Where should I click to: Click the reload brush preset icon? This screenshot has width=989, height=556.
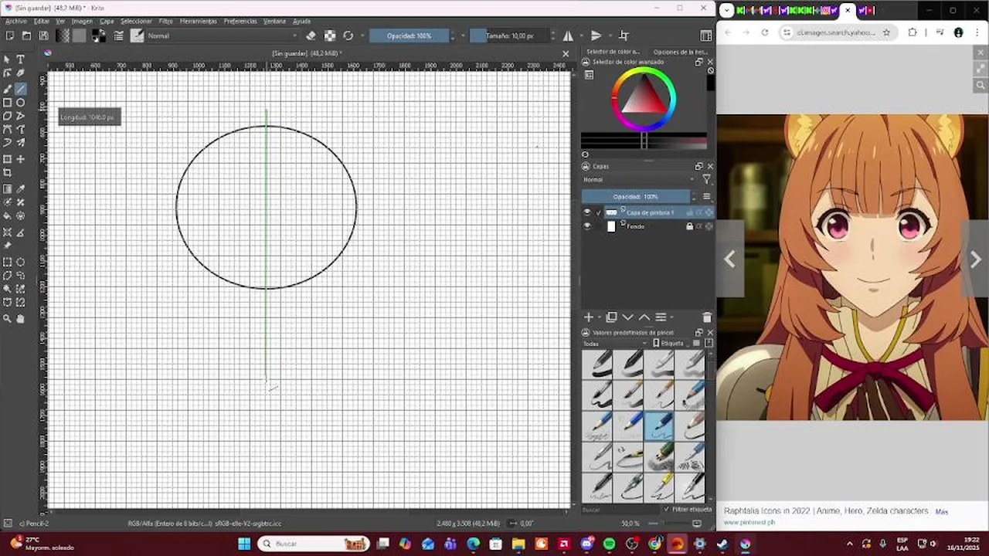click(348, 36)
